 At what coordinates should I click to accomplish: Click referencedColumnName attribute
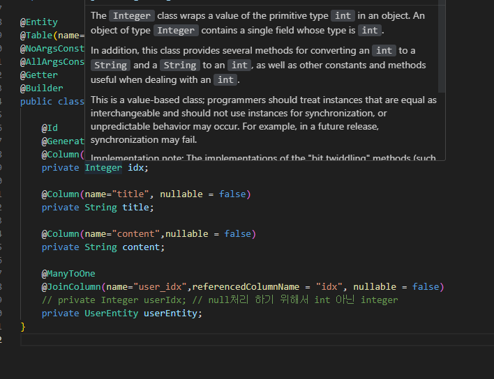246,286
